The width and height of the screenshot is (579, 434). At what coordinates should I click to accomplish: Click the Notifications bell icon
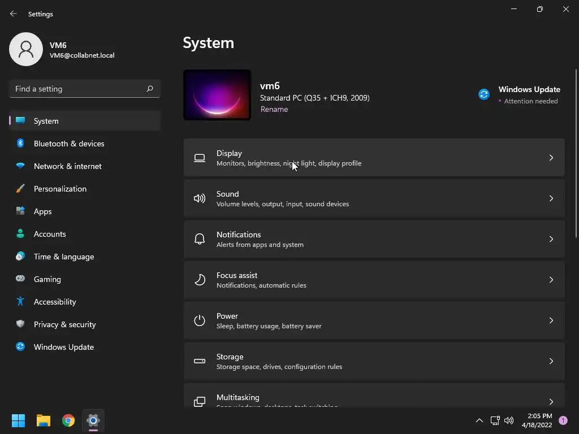(x=200, y=239)
